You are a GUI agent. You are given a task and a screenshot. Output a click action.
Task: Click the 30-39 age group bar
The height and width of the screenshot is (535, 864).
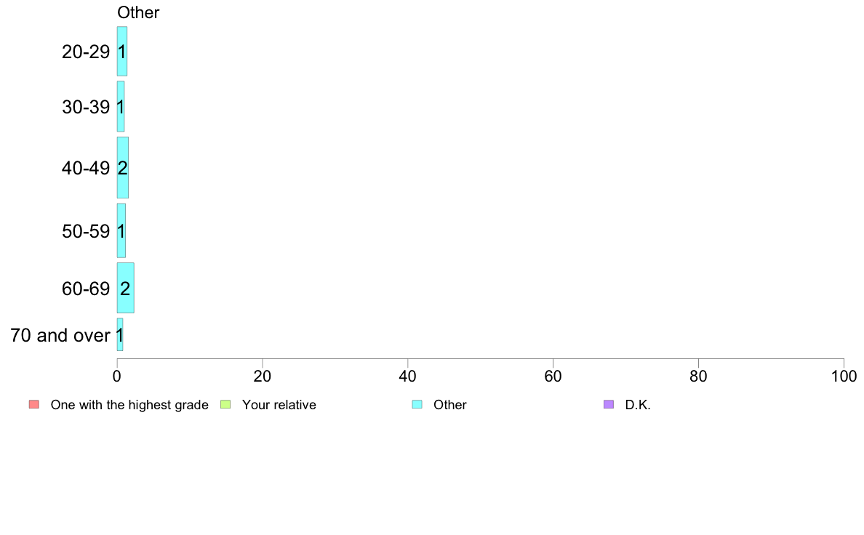click(x=121, y=106)
